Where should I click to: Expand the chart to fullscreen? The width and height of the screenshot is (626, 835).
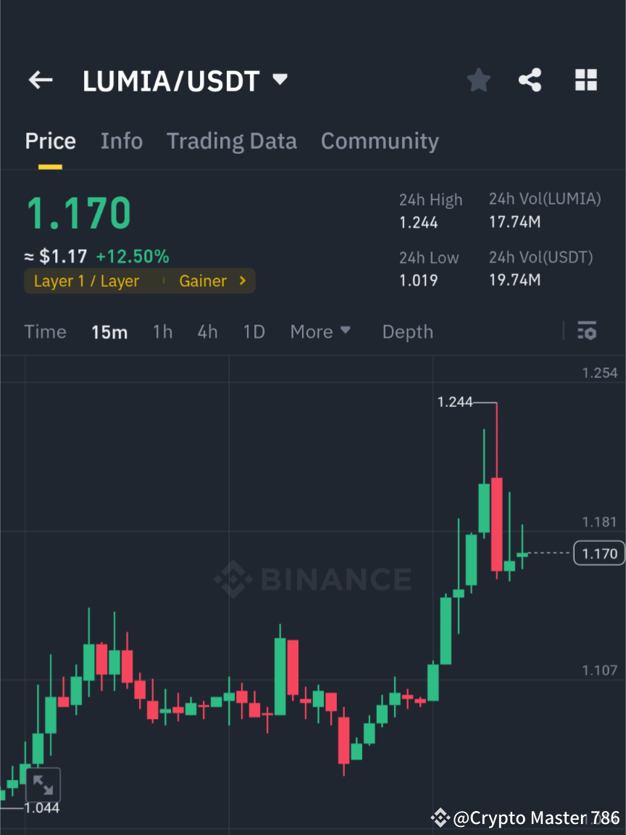[43, 785]
